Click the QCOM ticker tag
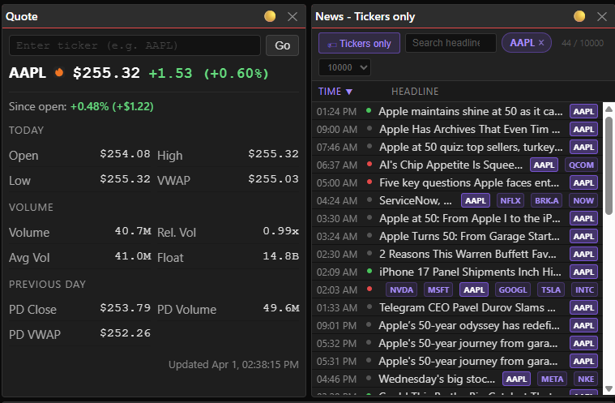The image size is (615, 403). (581, 165)
